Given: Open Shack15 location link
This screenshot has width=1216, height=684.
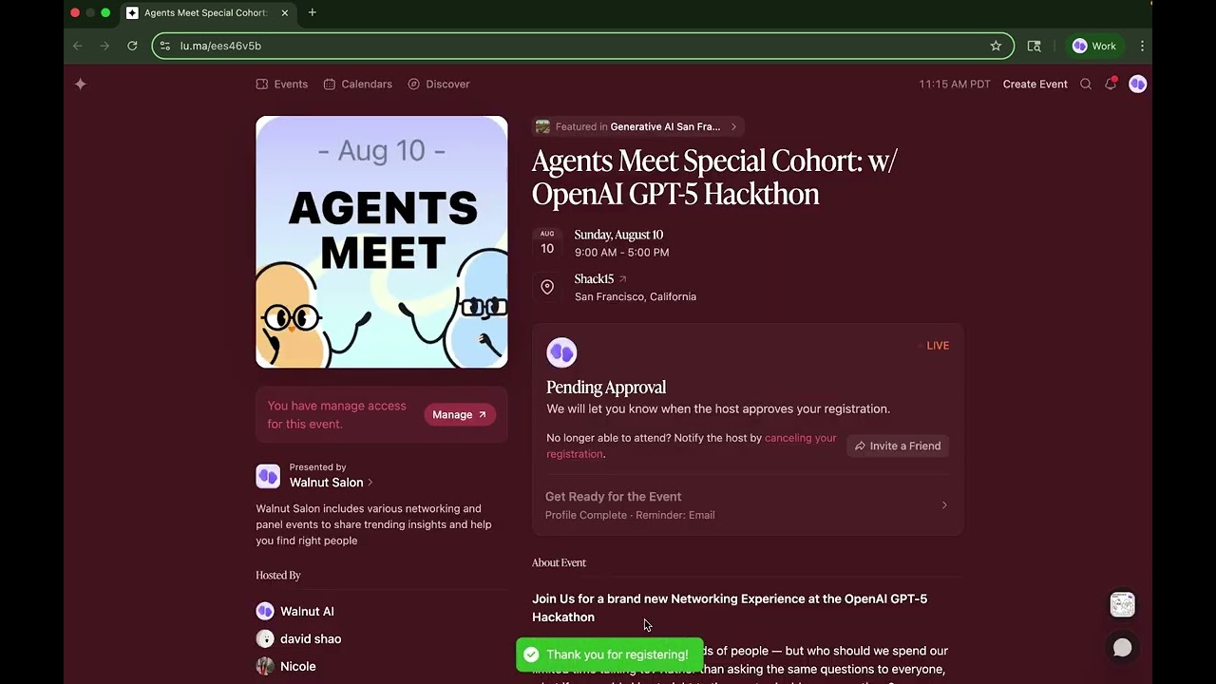Looking at the screenshot, I should pos(600,278).
